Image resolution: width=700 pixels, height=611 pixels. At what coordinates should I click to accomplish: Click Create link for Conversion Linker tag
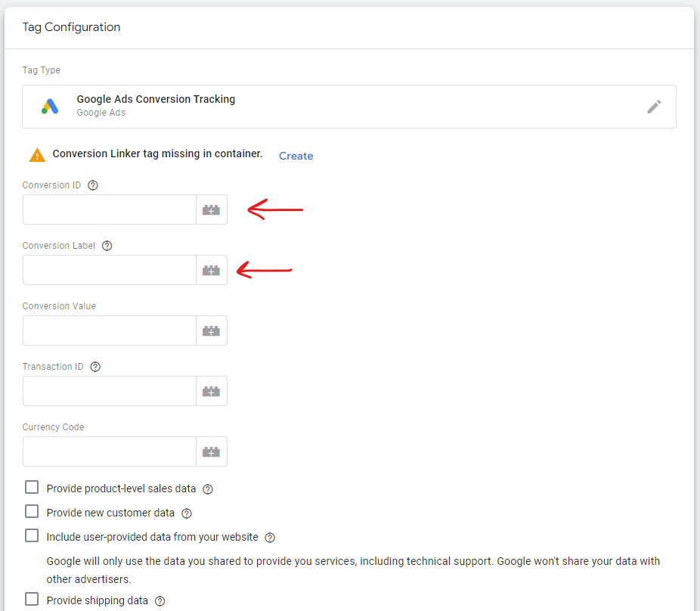296,156
